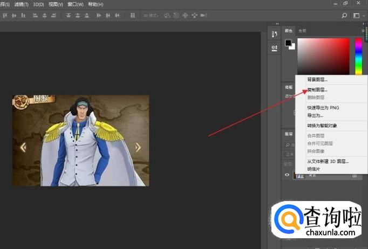Open the 视图(V) menu
This screenshot has height=249, width=368.
pos(56,4)
